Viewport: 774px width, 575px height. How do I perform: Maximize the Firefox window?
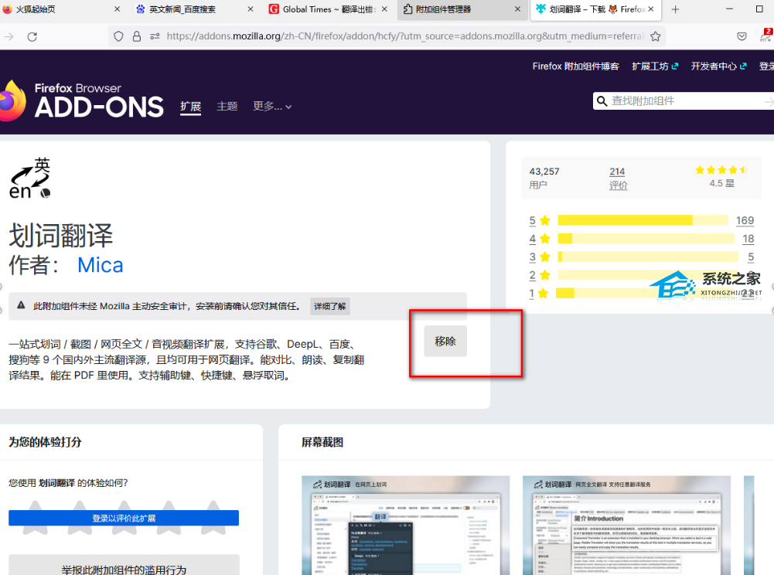[759, 9]
